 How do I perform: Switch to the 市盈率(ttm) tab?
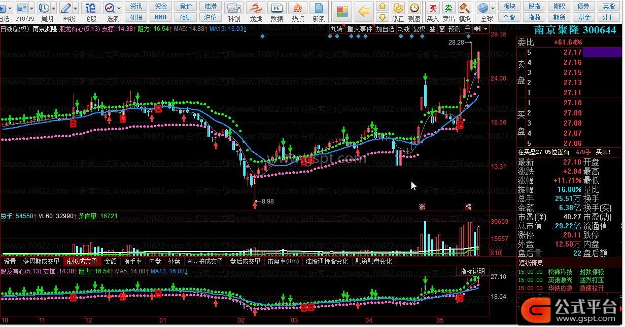click(x=283, y=262)
